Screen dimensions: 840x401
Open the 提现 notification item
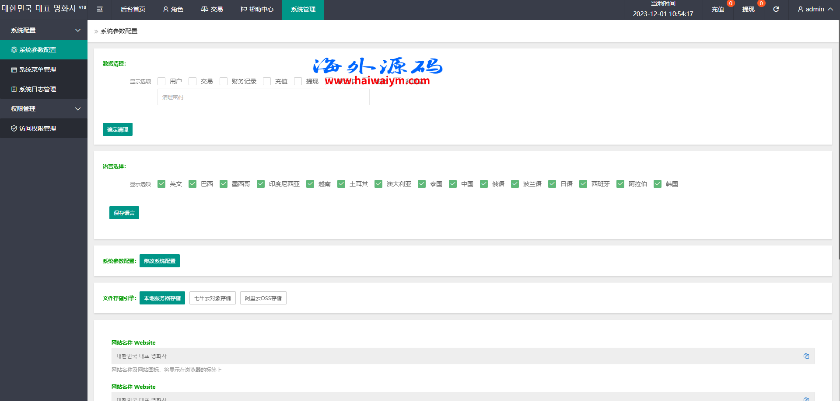coord(748,9)
